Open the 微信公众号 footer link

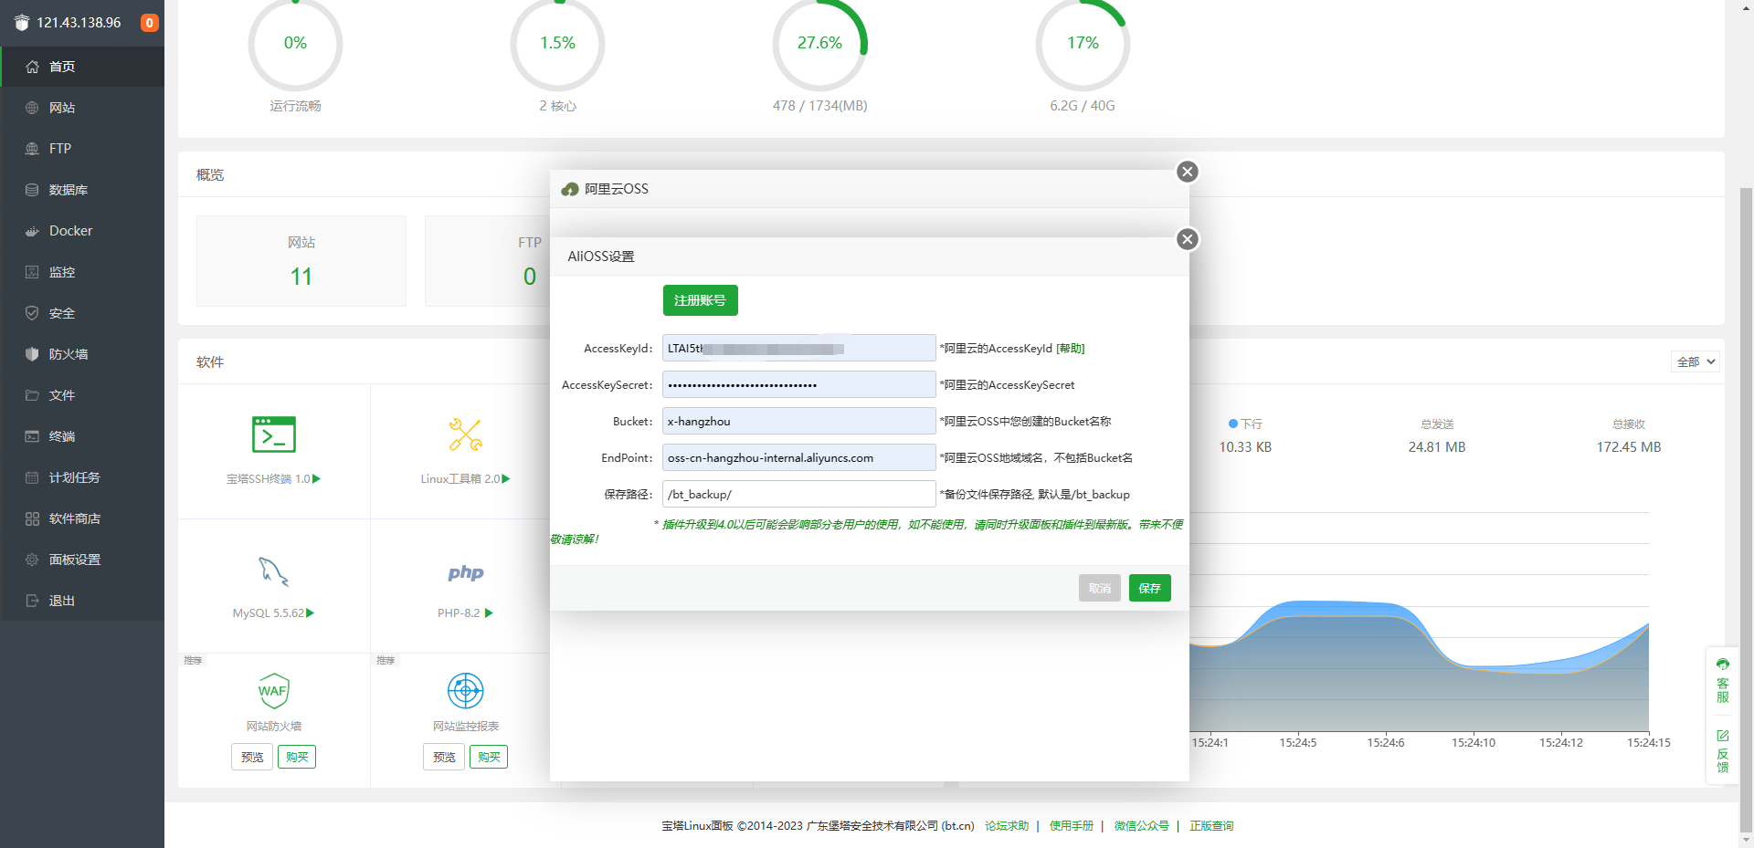point(1141,825)
